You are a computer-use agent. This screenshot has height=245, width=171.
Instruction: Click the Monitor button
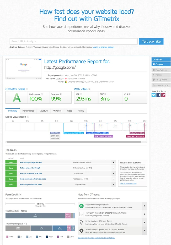(161, 75)
